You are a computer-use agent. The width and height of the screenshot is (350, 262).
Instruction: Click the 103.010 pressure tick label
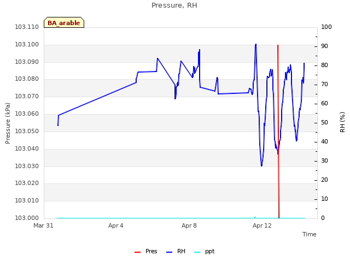click(27, 200)
